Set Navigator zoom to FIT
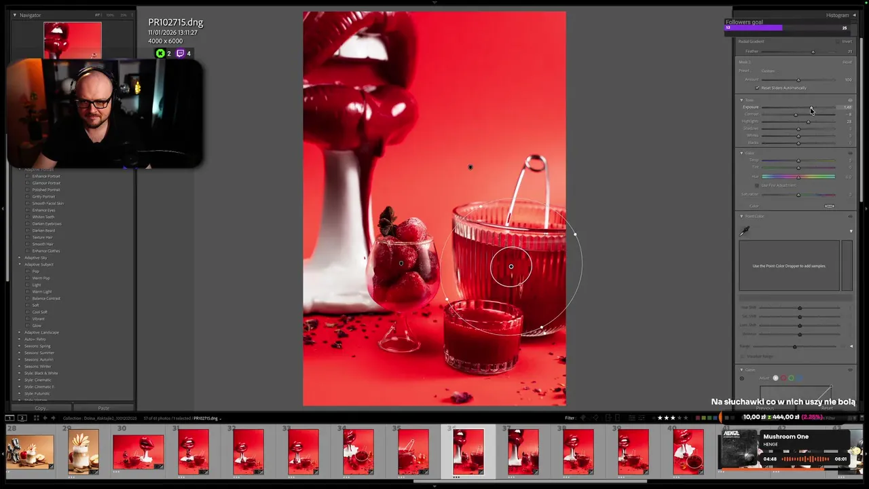Viewport: 869px width, 489px height. coord(98,15)
